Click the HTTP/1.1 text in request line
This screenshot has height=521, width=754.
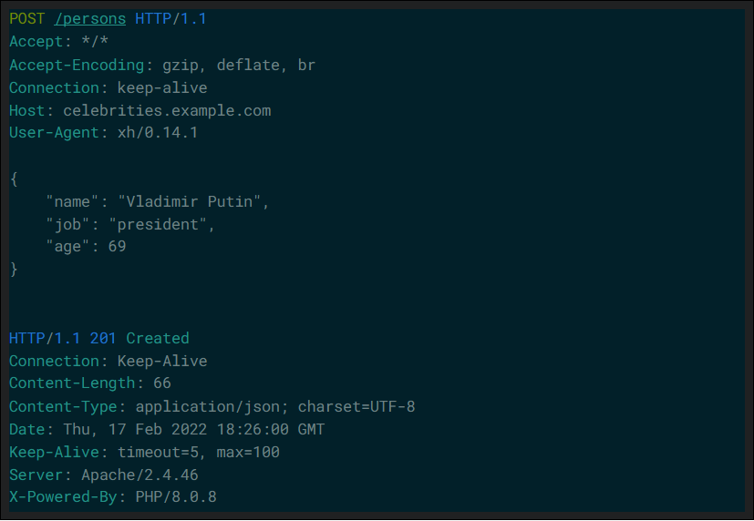pos(170,19)
